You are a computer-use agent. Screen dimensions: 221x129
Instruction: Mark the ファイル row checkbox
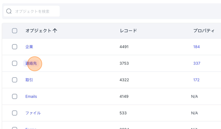[x=15, y=113]
